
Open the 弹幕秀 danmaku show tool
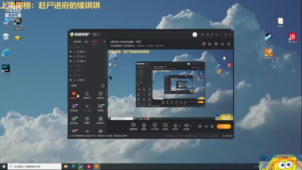pyautogui.click(x=87, y=120)
